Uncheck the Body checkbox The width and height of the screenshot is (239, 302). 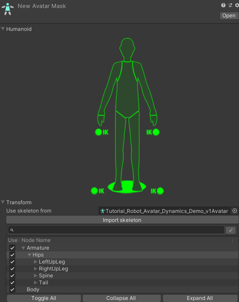click(12, 290)
